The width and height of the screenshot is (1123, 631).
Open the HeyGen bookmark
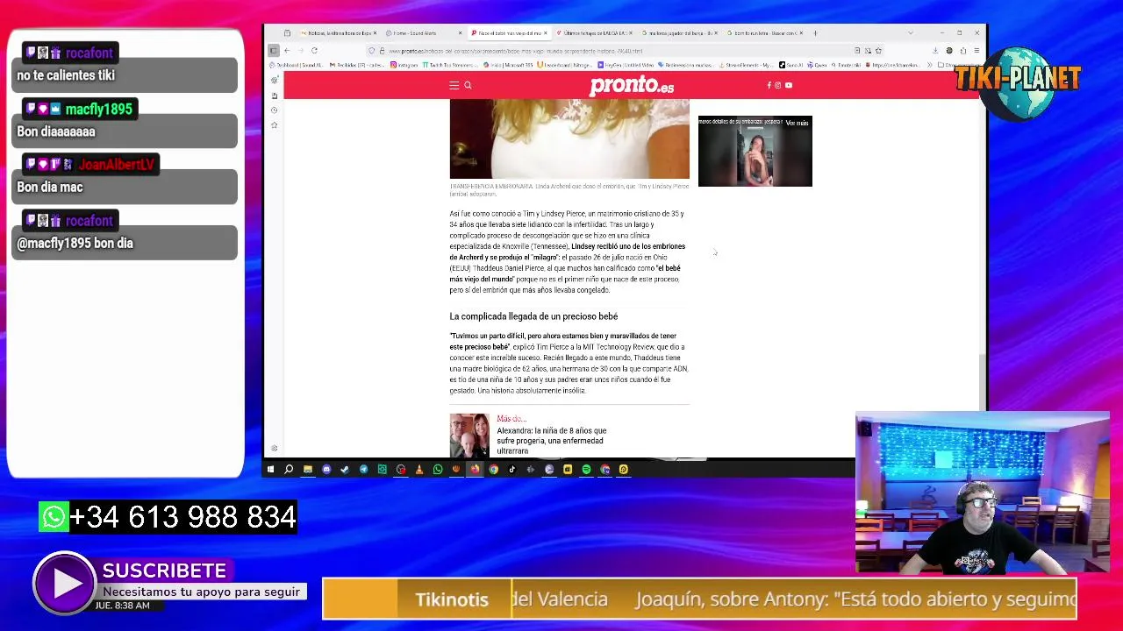pos(626,65)
